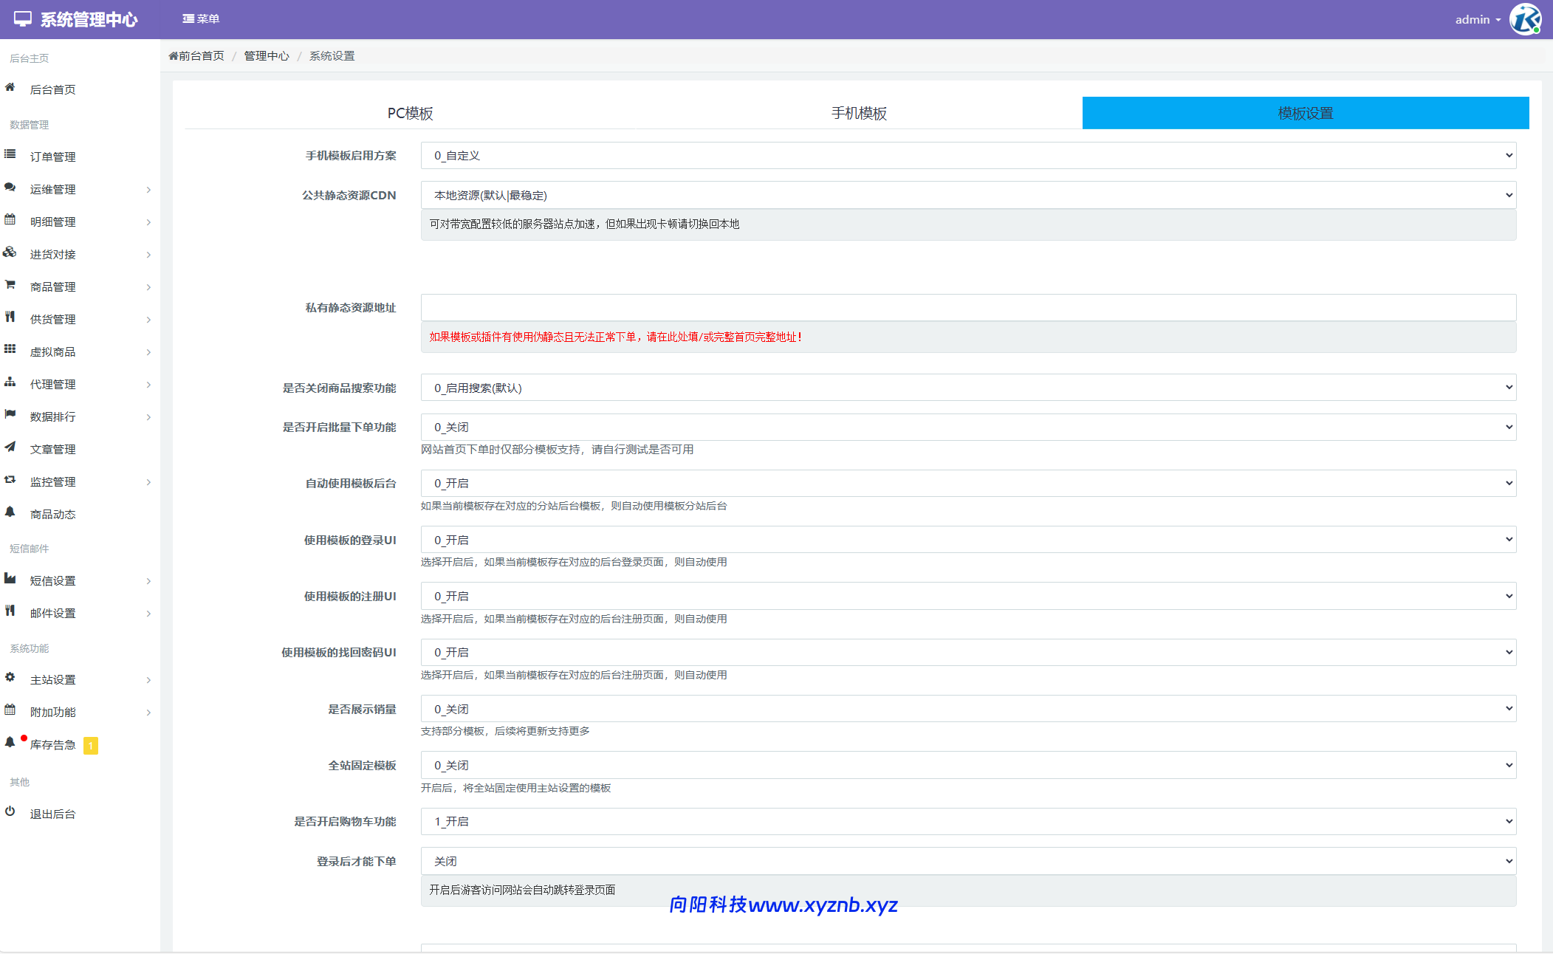This screenshot has height=954, width=1553.
Task: Click the 库存告急 alert bell icon
Action: (x=10, y=744)
